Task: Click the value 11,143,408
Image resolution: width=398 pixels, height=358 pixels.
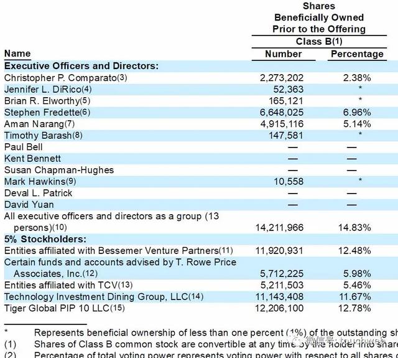Action: pos(279,297)
